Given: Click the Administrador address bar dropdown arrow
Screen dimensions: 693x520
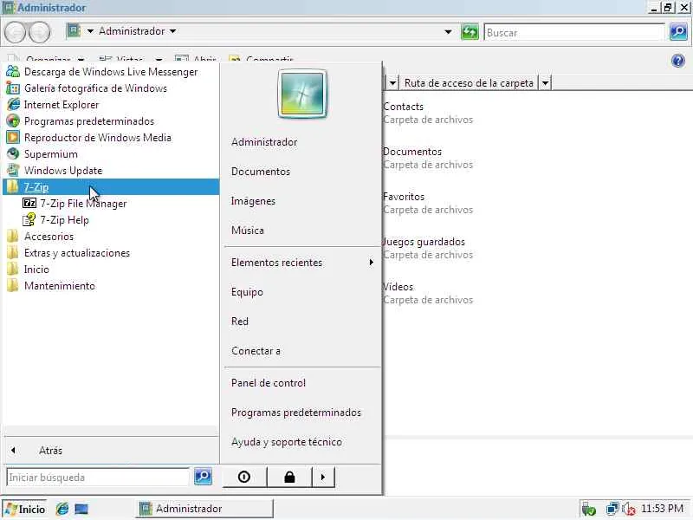Looking at the screenshot, I should point(172,31).
